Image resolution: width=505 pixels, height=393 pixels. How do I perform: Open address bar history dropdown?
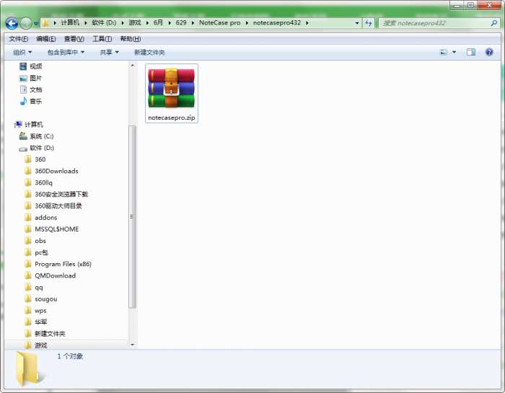point(357,23)
